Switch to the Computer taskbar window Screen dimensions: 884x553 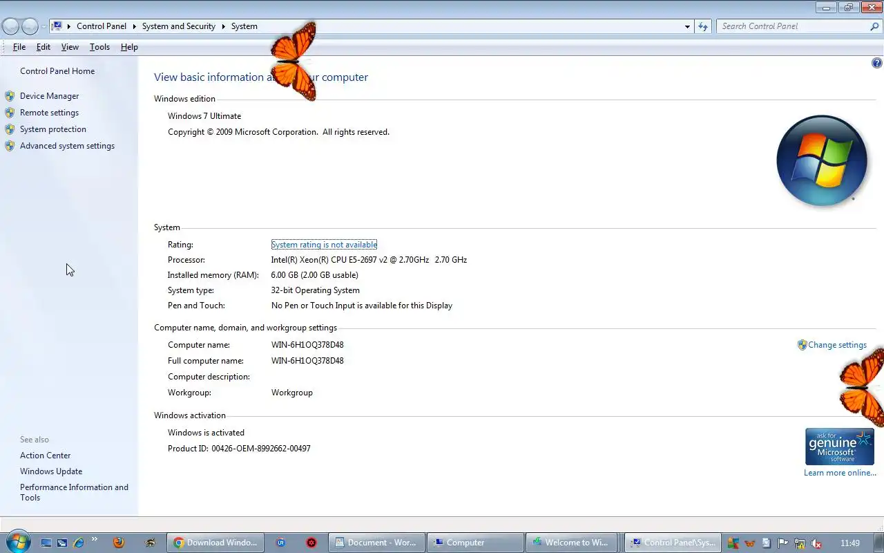pos(475,543)
